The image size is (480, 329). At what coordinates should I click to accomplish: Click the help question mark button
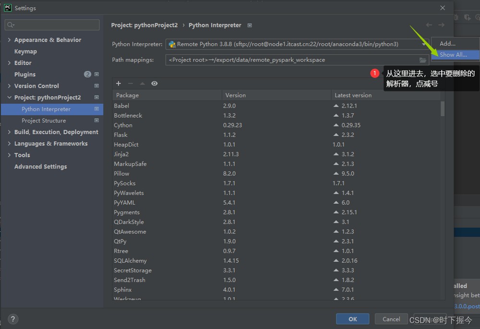(x=13, y=319)
